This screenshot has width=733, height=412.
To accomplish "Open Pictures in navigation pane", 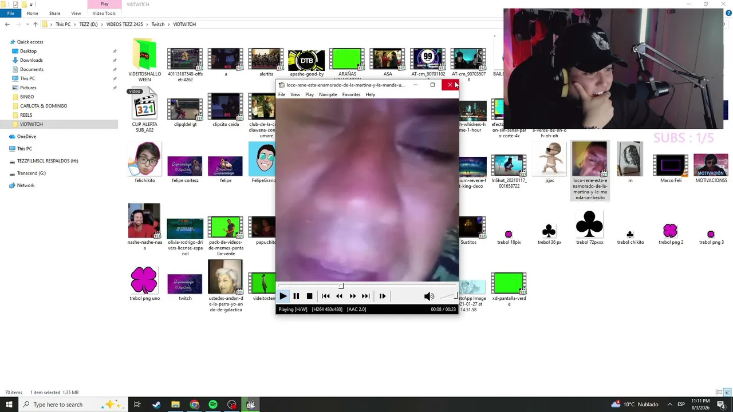I will (x=27, y=88).
